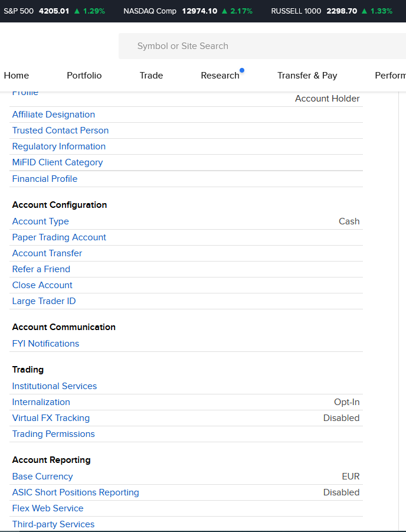Configure Virtual FX Tracking
The width and height of the screenshot is (406, 532).
click(51, 418)
